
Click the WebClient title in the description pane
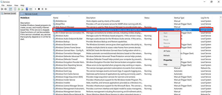point(25,18)
